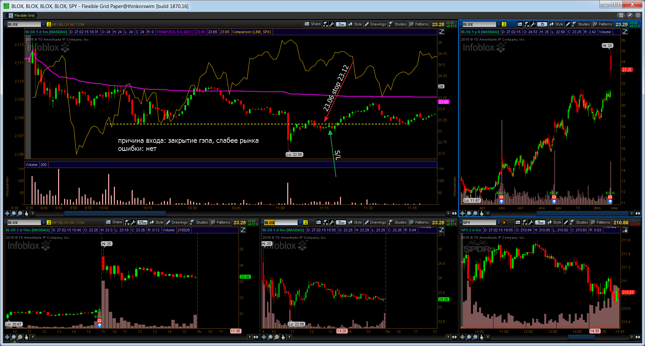Image resolution: width=645 pixels, height=346 pixels.
Task: Open Patterns in the daily chart toolbar
Action: (603, 24)
